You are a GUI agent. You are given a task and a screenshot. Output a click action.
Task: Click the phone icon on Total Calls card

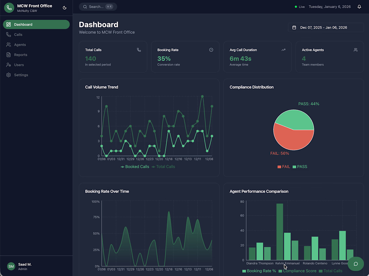139,50
